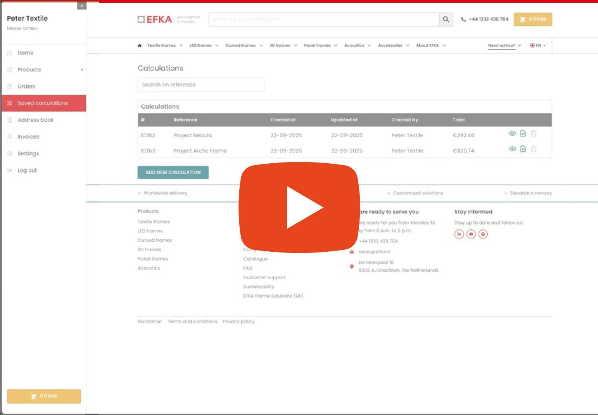The width and height of the screenshot is (598, 415).
Task: Open the Need advice? dropdown
Action: coord(505,45)
